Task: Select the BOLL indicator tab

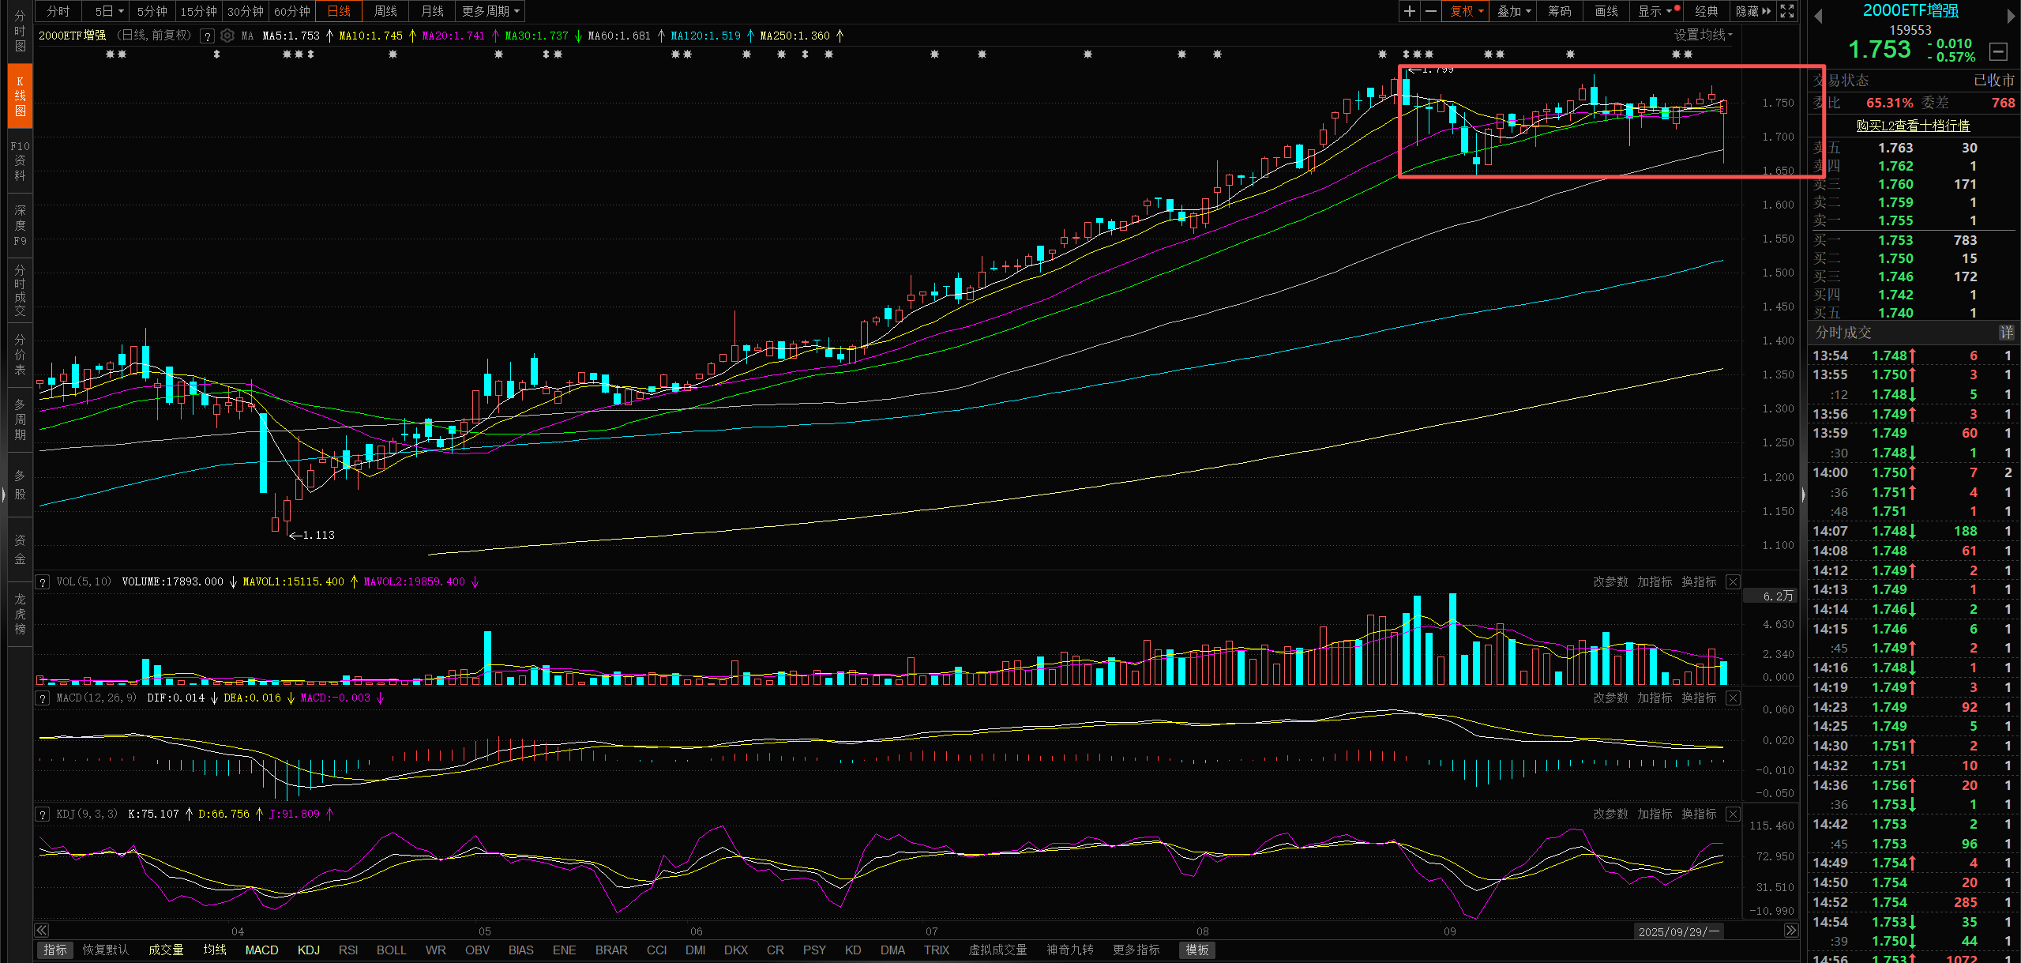Action: point(391,950)
